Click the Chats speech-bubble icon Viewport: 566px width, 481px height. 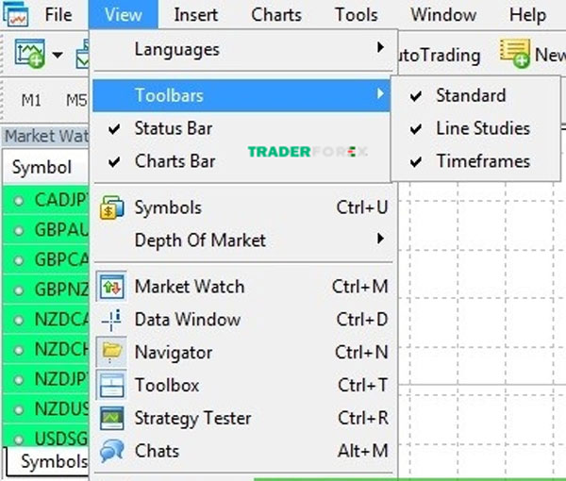(111, 451)
